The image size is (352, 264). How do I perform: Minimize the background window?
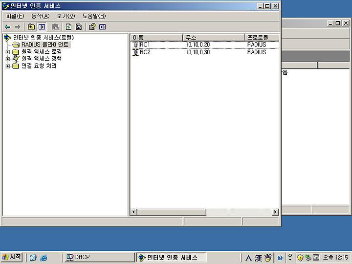331,23
